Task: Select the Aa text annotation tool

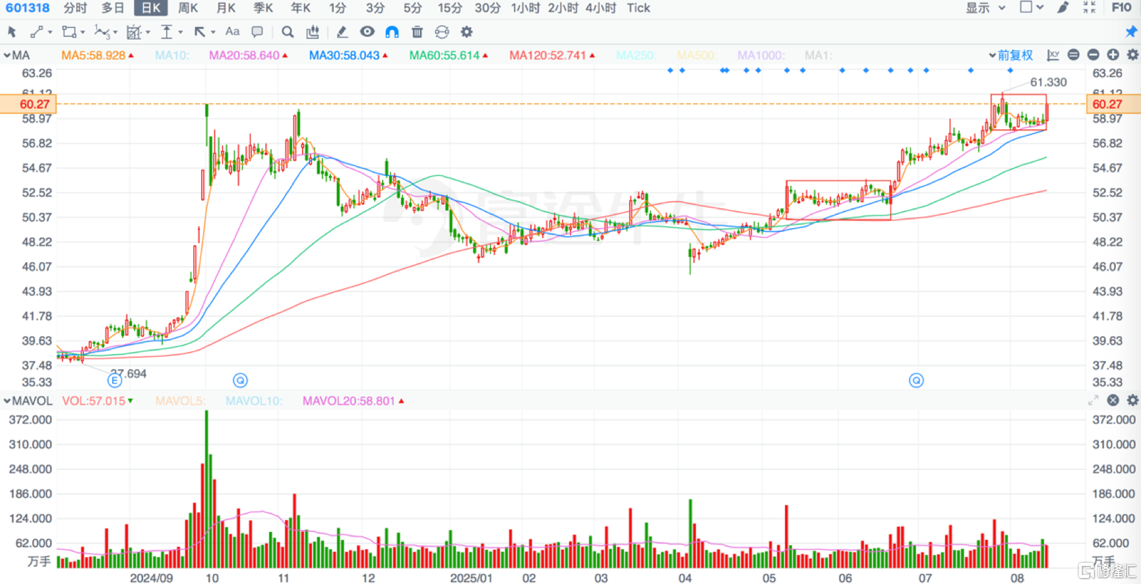Action: (x=232, y=32)
